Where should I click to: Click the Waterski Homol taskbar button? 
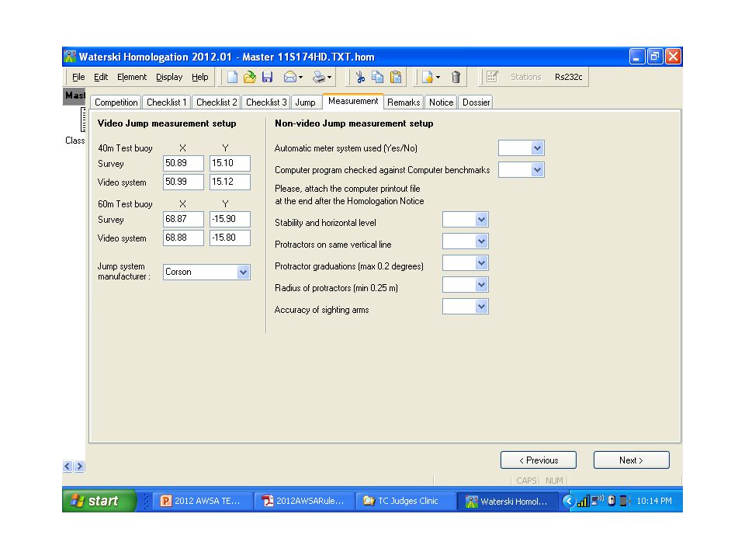tap(508, 501)
